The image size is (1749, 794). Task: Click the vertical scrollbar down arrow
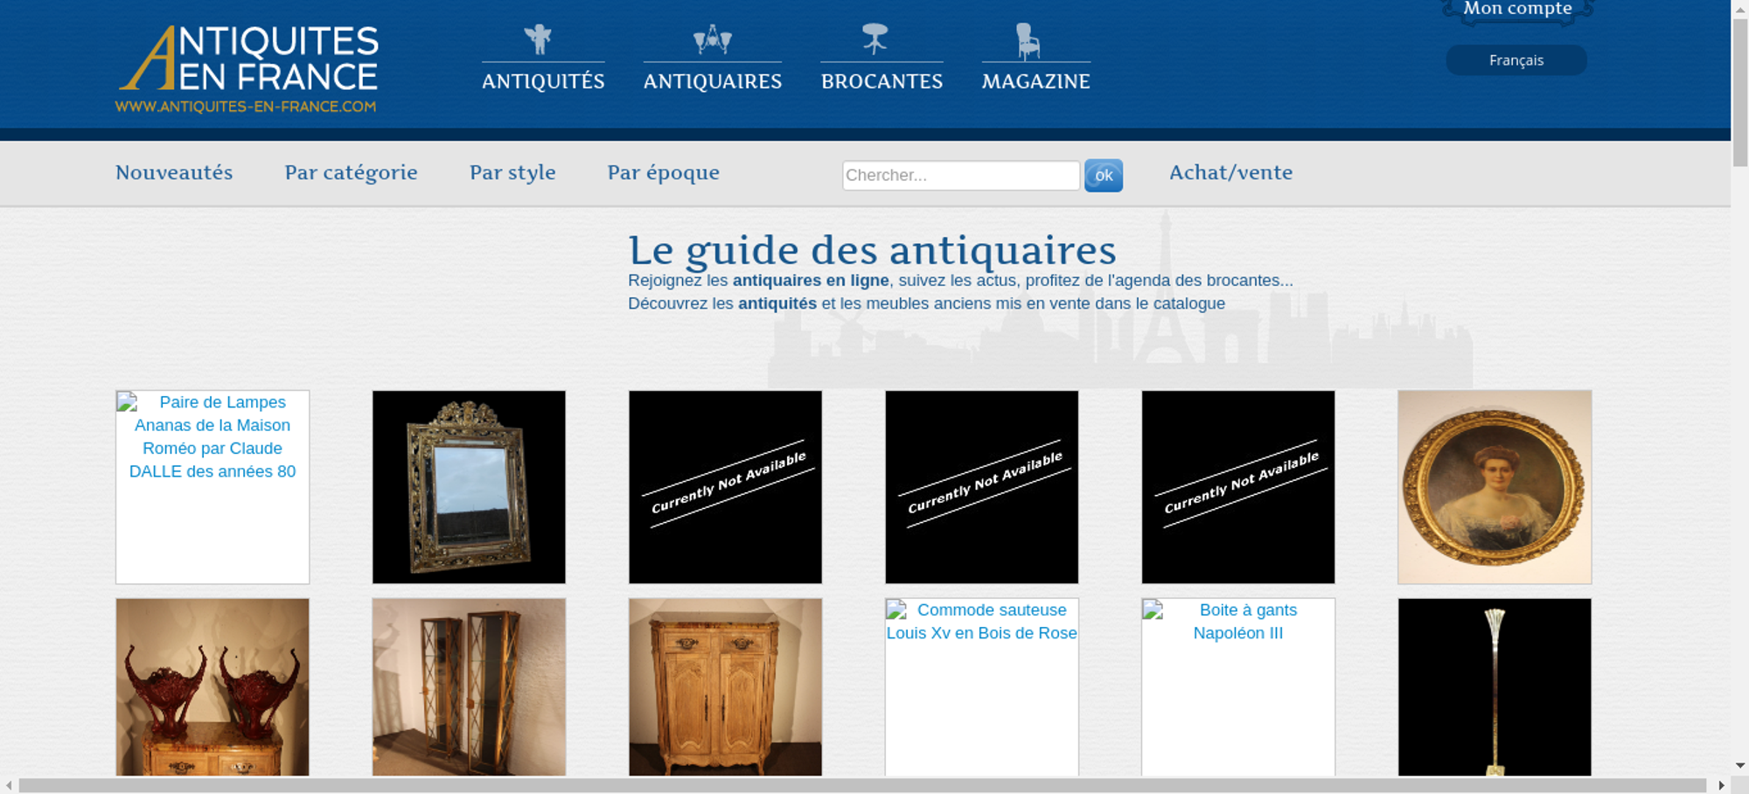coord(1739,765)
